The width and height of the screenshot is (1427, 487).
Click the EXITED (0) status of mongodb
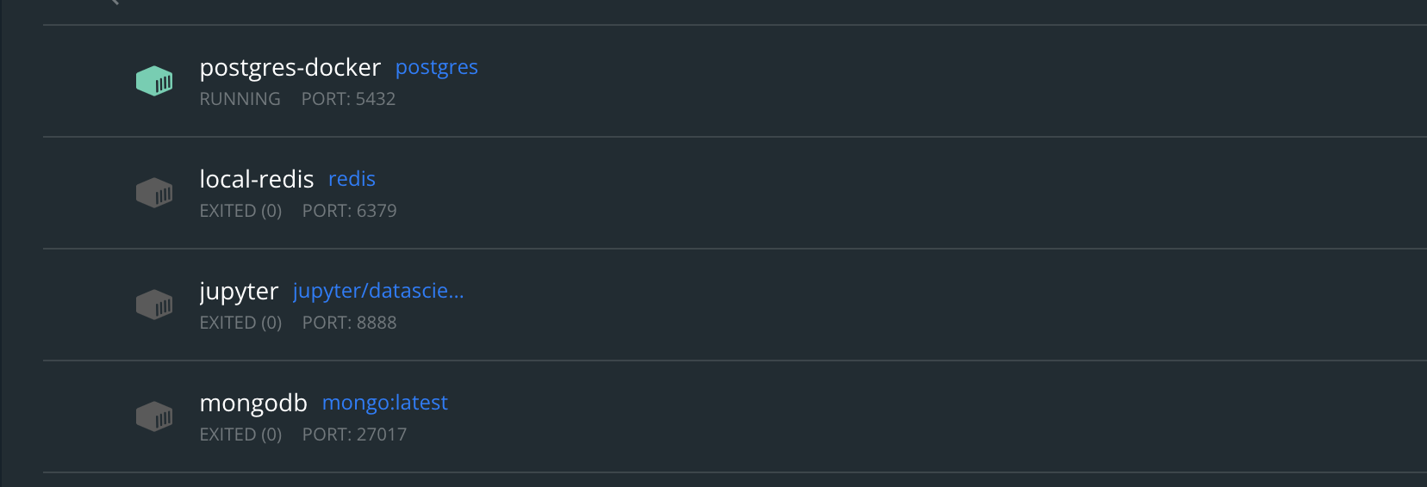[240, 435]
